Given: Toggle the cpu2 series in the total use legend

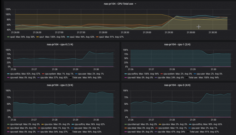Looking at the screenshot, I should [x=72, y=37].
